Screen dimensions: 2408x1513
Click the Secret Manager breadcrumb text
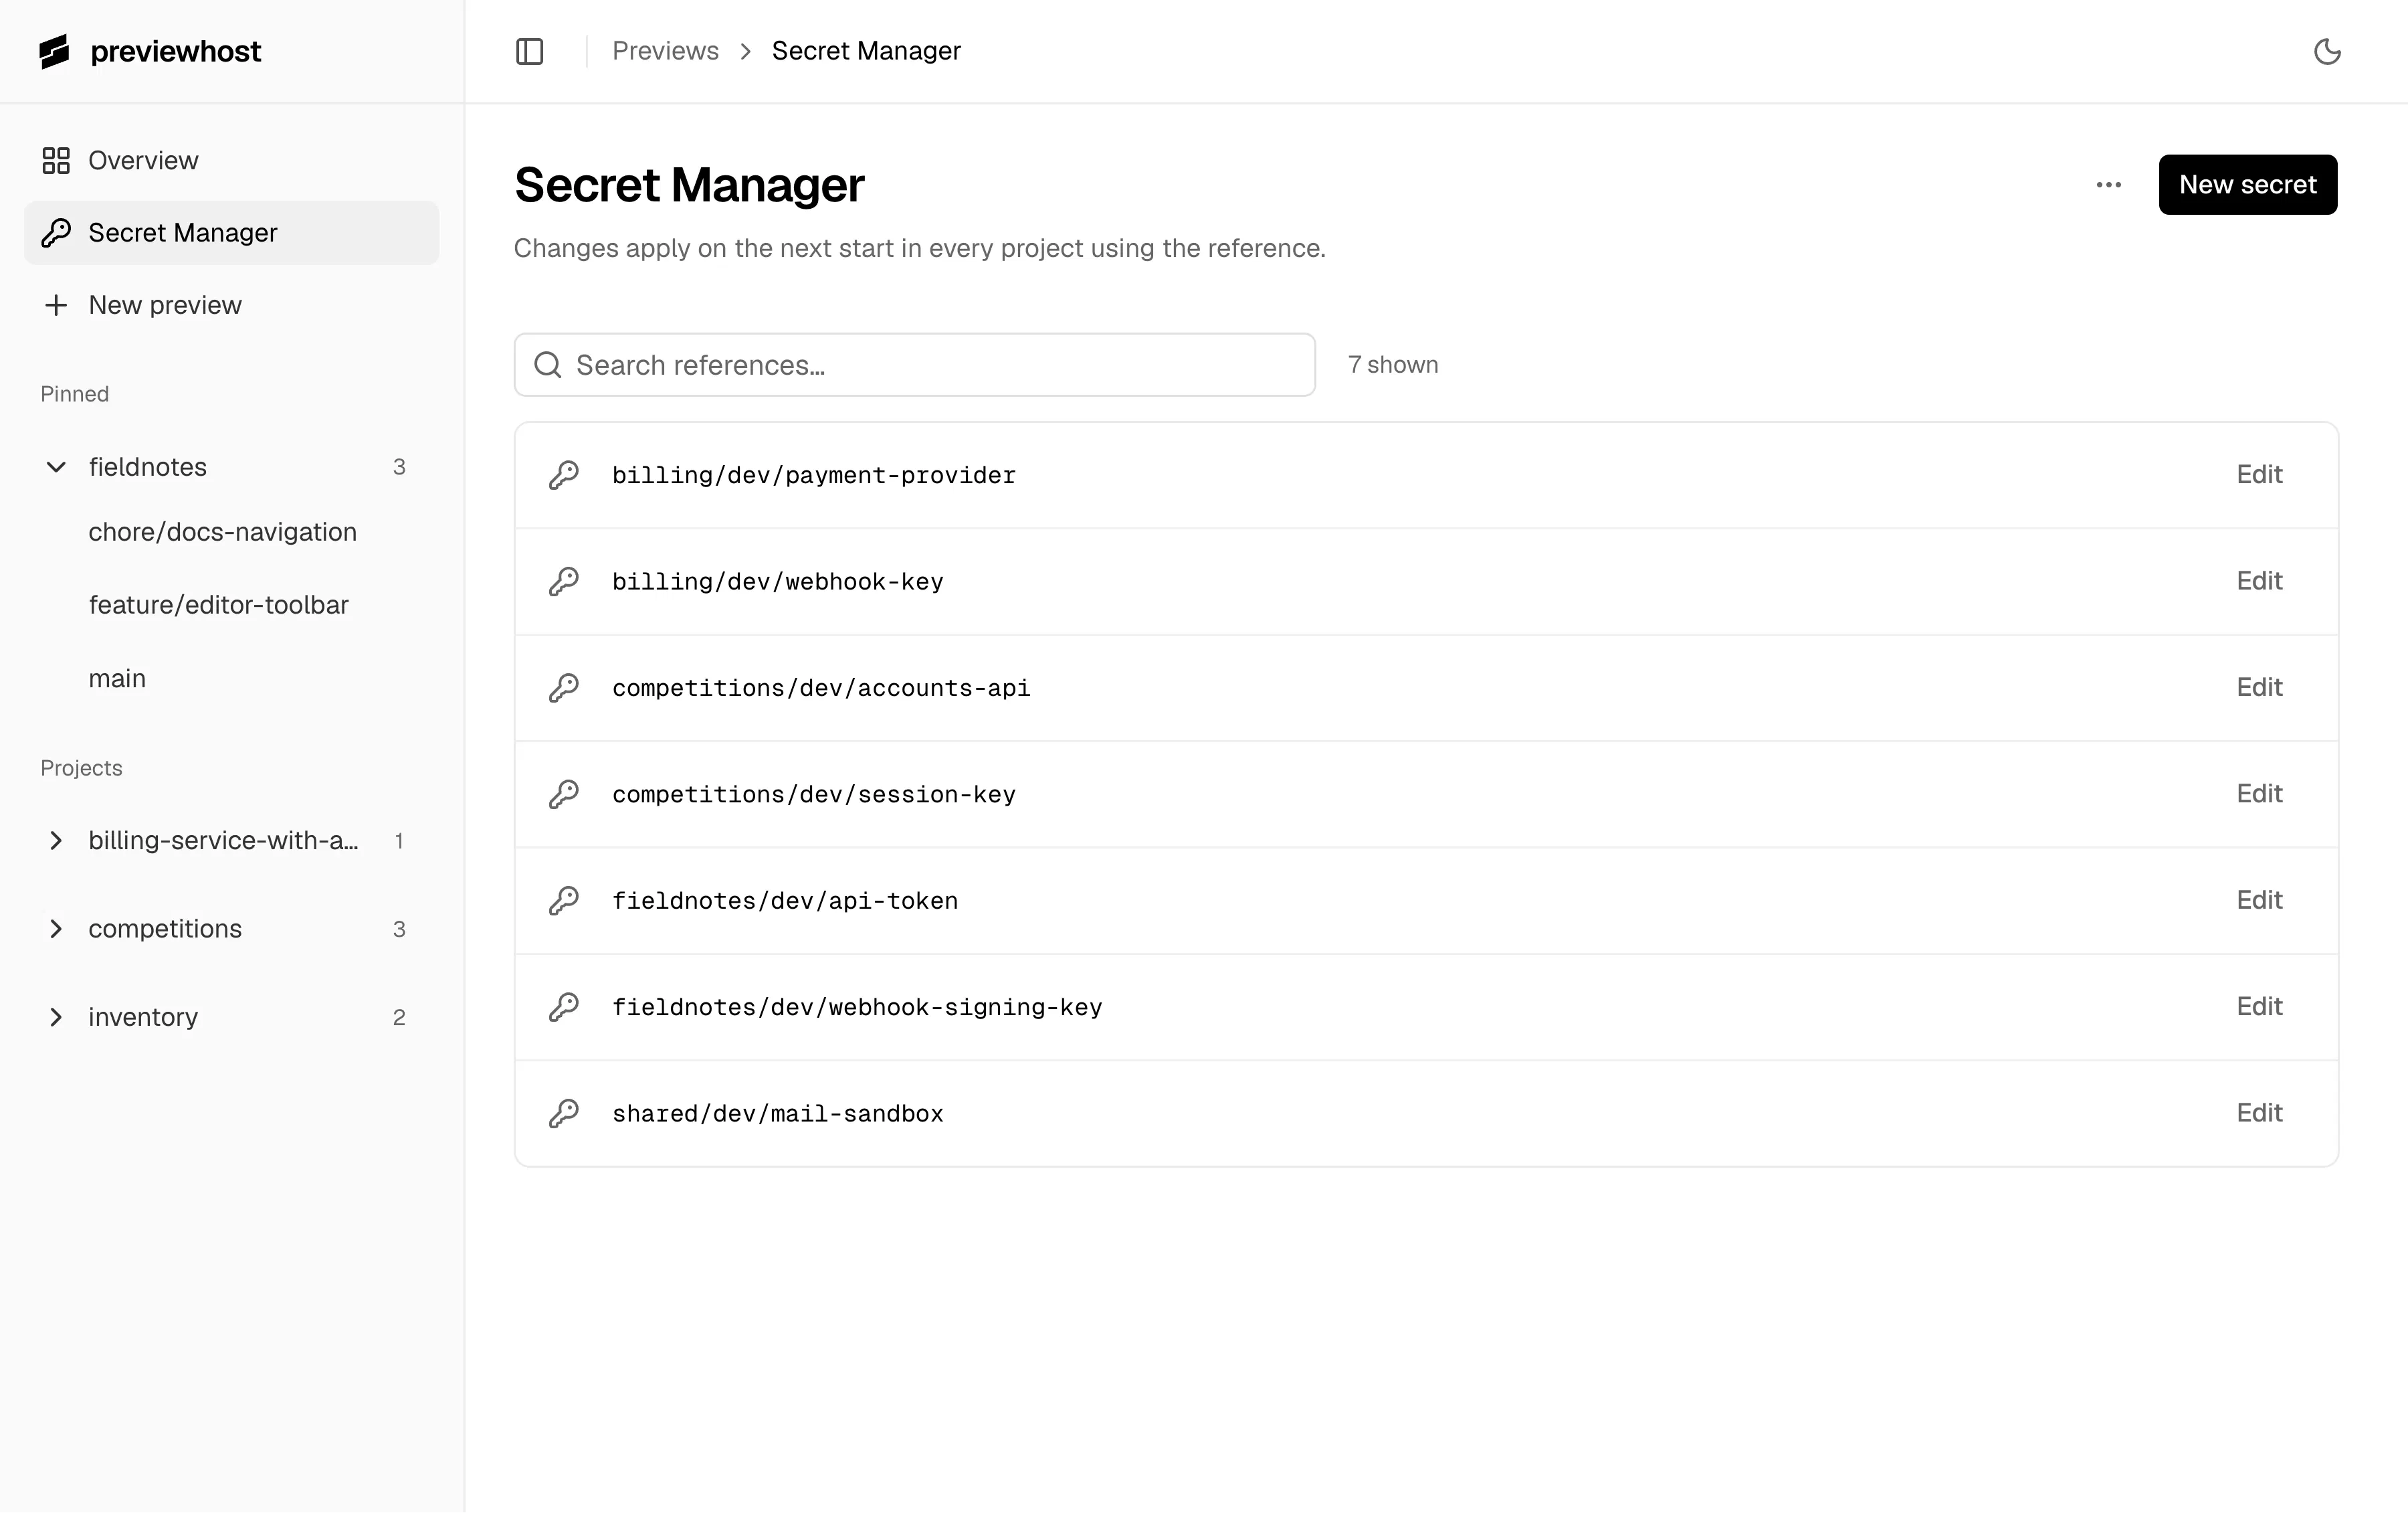point(866,51)
